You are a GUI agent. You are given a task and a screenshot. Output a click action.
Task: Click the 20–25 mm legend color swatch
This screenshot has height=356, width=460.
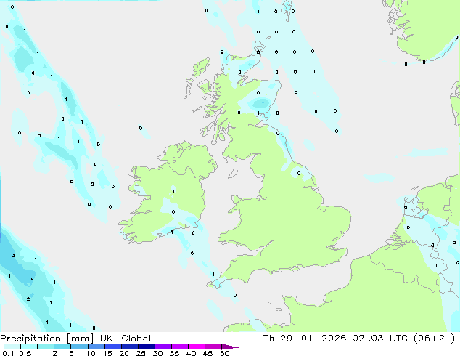point(130,347)
